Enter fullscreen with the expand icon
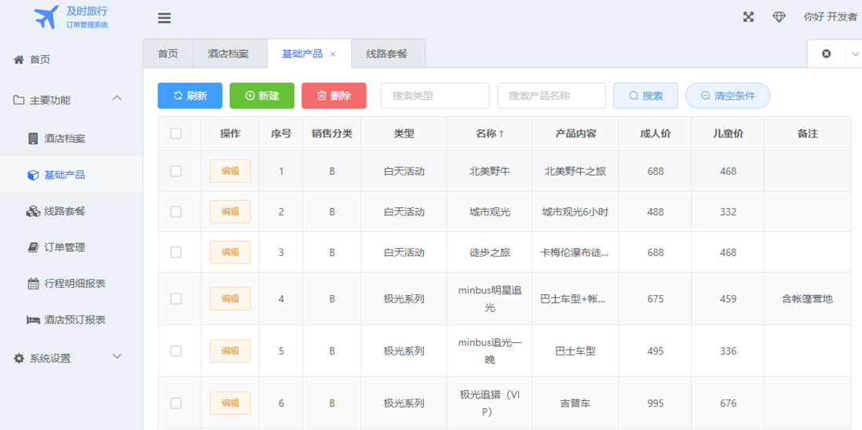The height and width of the screenshot is (430, 862). point(748,17)
